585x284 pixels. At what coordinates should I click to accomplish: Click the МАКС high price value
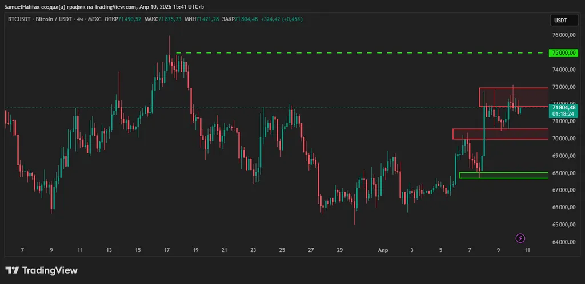point(170,19)
